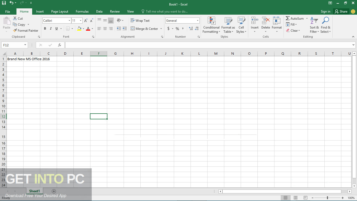Screen dimensions: 357x201
Task: Open Sort & Filter options
Action: click(x=314, y=25)
